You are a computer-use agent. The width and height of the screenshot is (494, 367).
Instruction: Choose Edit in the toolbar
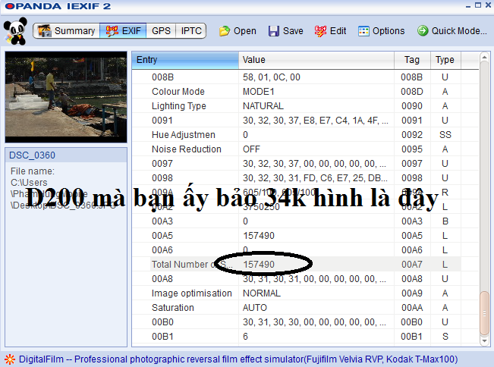pyautogui.click(x=330, y=31)
